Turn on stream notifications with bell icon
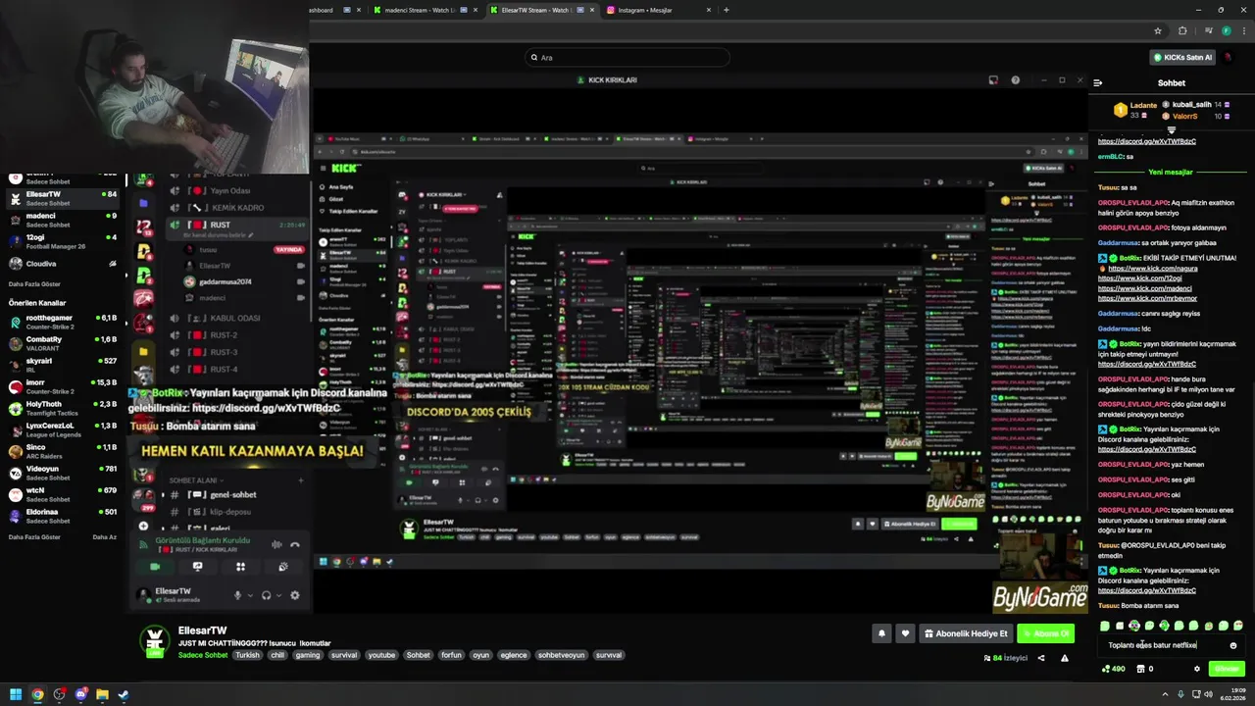This screenshot has height=706, width=1255. [880, 633]
